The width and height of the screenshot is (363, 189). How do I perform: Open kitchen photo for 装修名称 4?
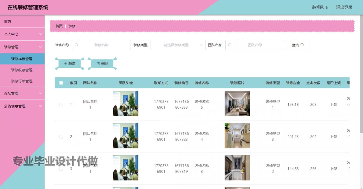coord(237,136)
